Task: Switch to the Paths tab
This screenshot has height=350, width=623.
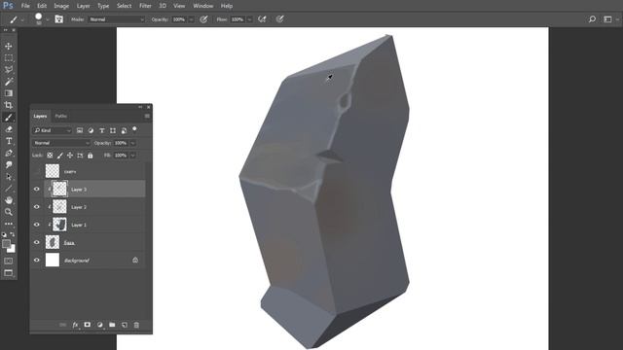Action: point(60,116)
